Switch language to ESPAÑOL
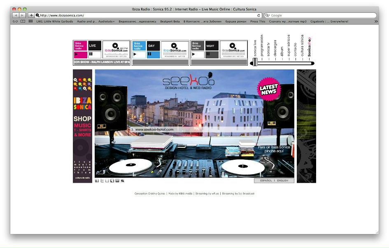Image resolution: width=389 pixels, height=248 pixels. coord(266,181)
